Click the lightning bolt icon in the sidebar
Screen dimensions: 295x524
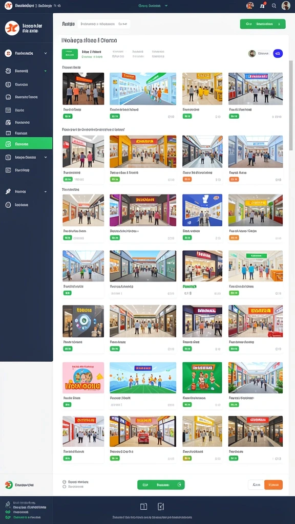tap(8, 191)
